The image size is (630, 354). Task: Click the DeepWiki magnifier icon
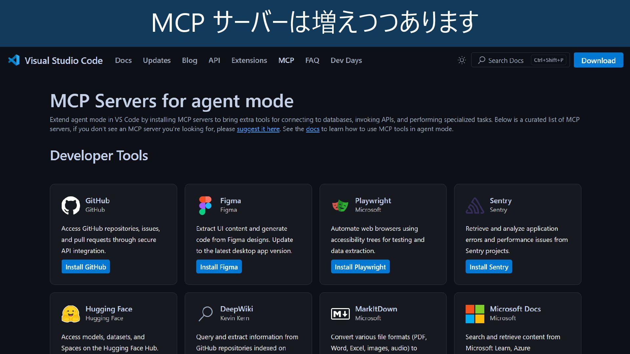point(205,314)
